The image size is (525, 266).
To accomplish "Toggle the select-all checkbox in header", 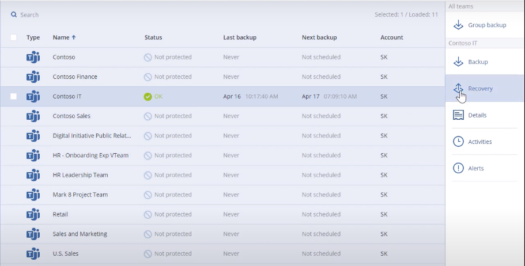I will pos(13,37).
